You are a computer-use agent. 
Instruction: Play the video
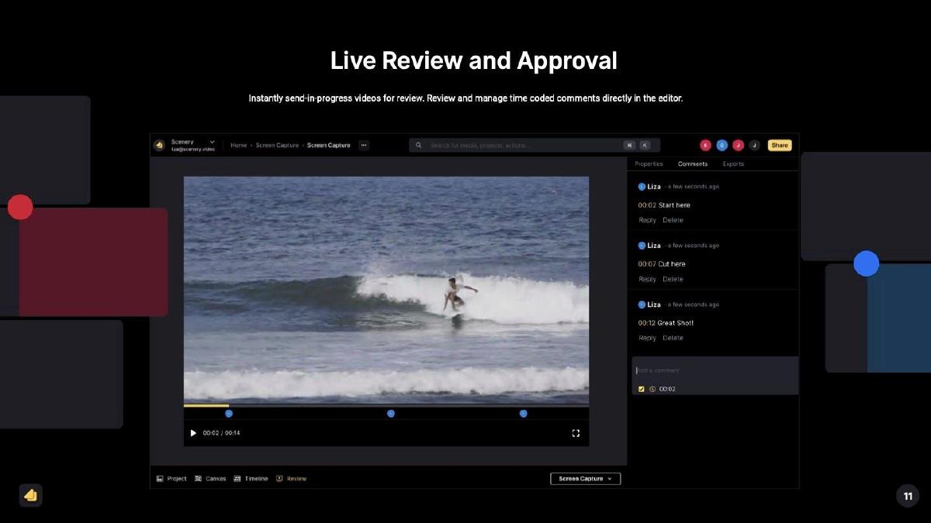pyautogui.click(x=193, y=433)
